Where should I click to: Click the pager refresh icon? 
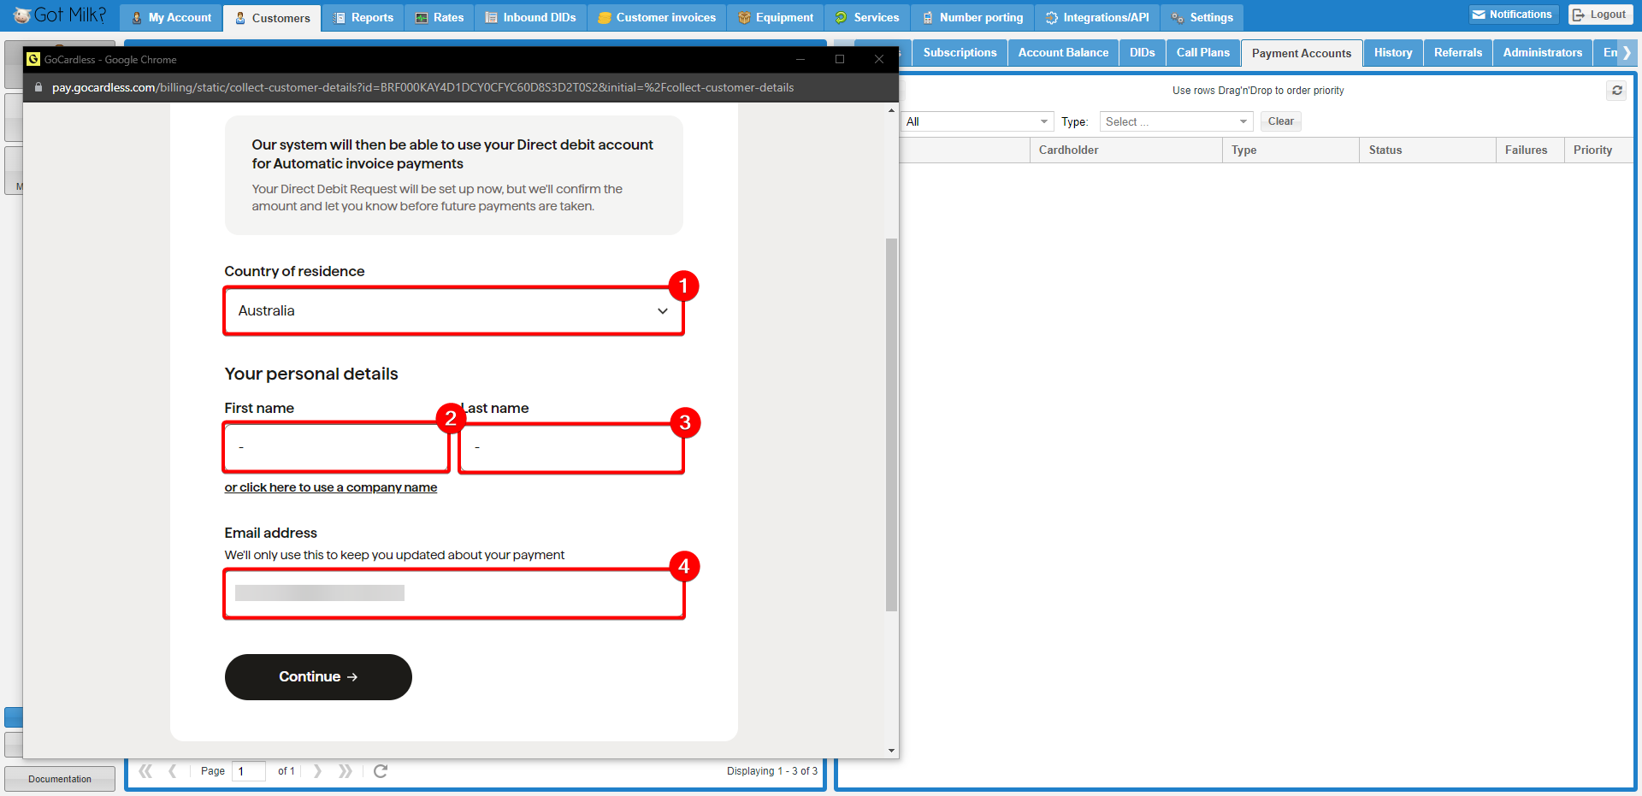click(381, 771)
